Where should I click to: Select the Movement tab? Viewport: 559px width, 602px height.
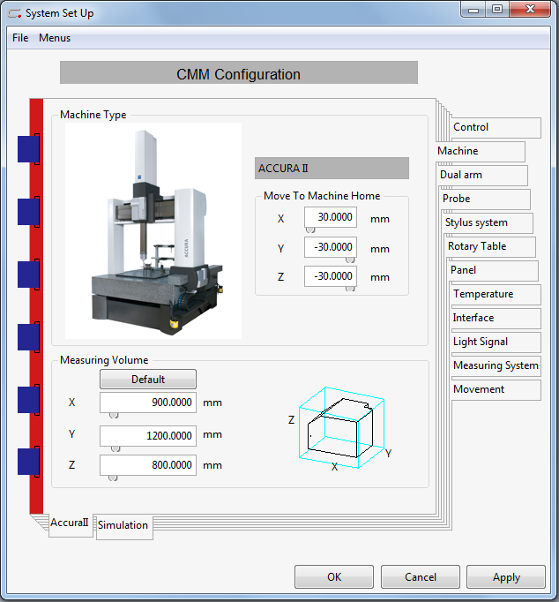[x=496, y=389]
